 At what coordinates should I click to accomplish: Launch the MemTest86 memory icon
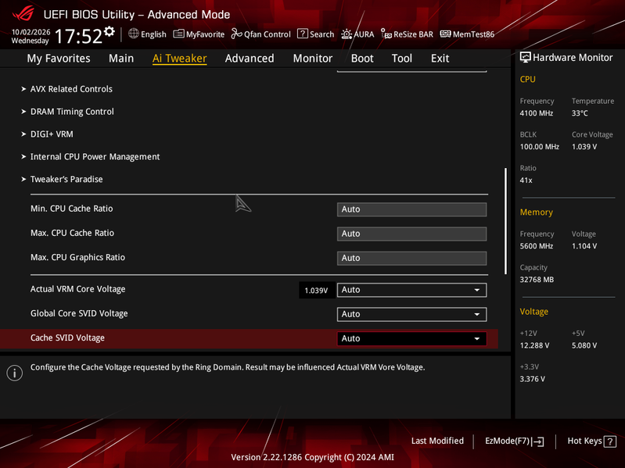point(445,34)
